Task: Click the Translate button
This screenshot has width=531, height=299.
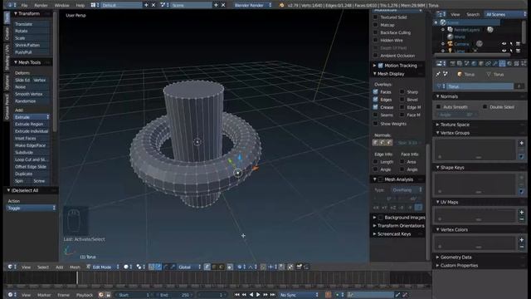Action: (x=32, y=24)
